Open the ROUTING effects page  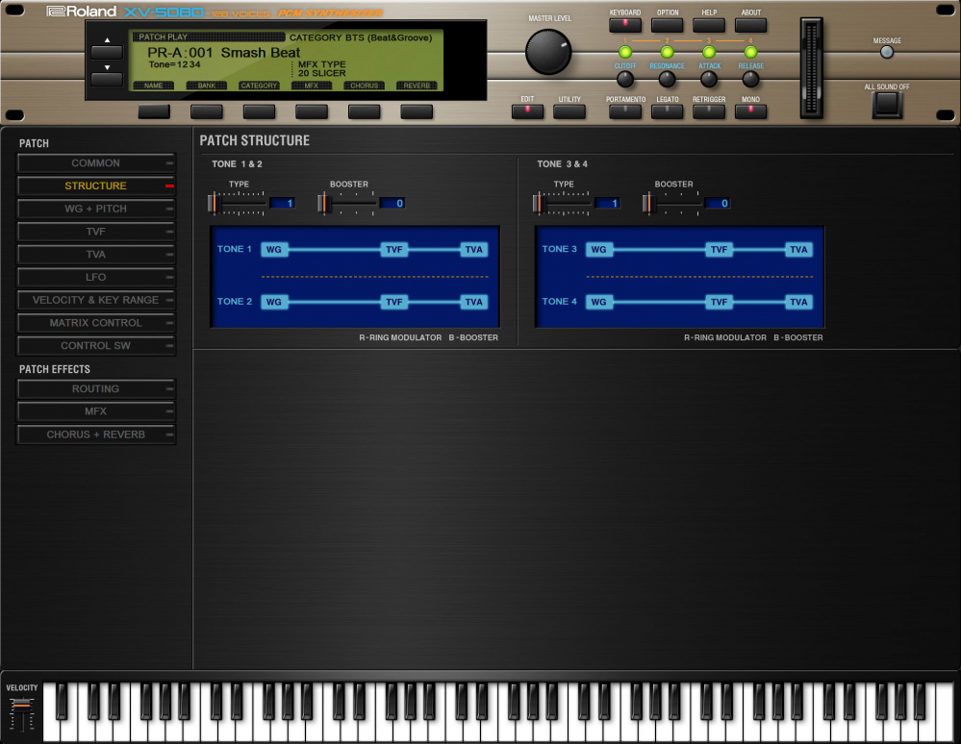[96, 389]
